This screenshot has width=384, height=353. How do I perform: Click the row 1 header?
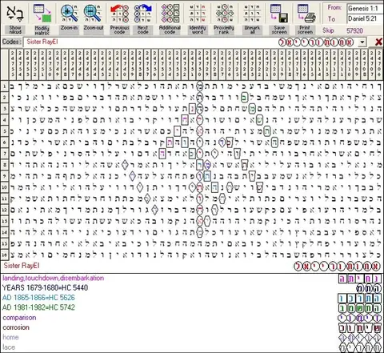5,86
